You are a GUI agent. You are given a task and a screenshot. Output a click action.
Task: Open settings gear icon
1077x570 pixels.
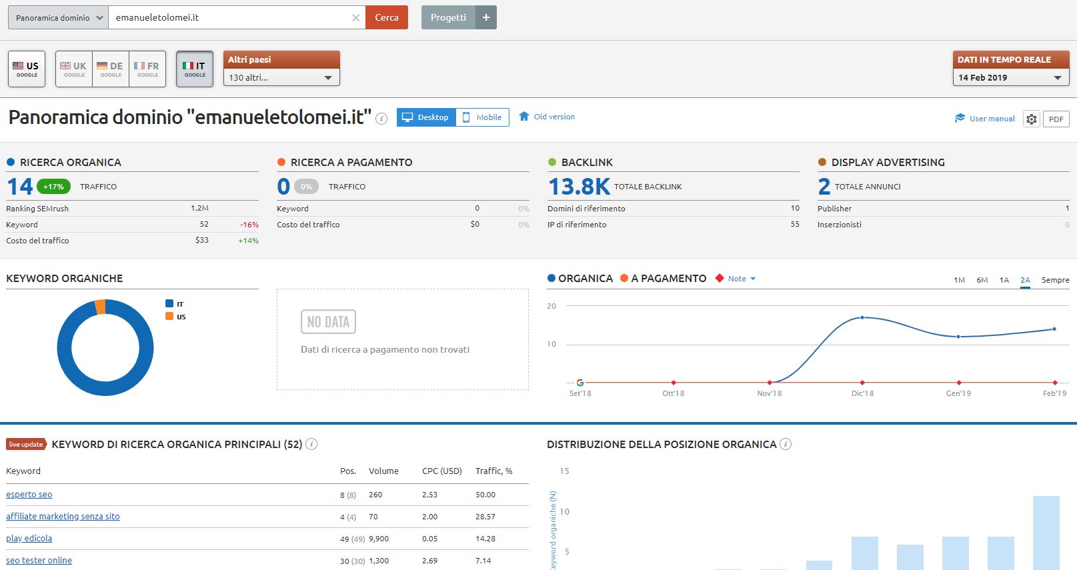click(1032, 119)
